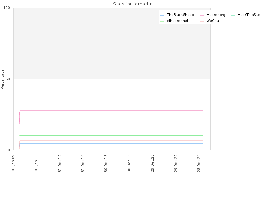Click the blue TheBlackSheep data line

pos(111,143)
